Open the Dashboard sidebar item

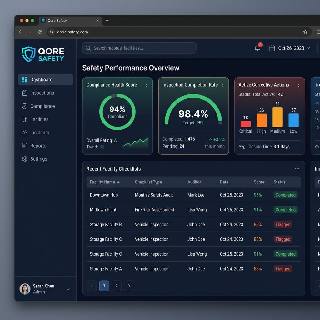(45, 80)
